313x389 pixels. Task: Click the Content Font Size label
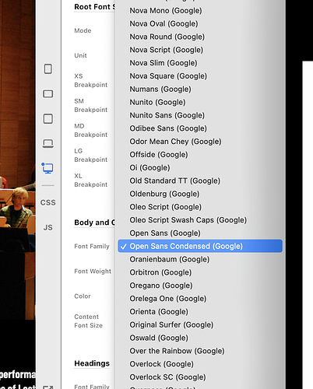click(88, 321)
